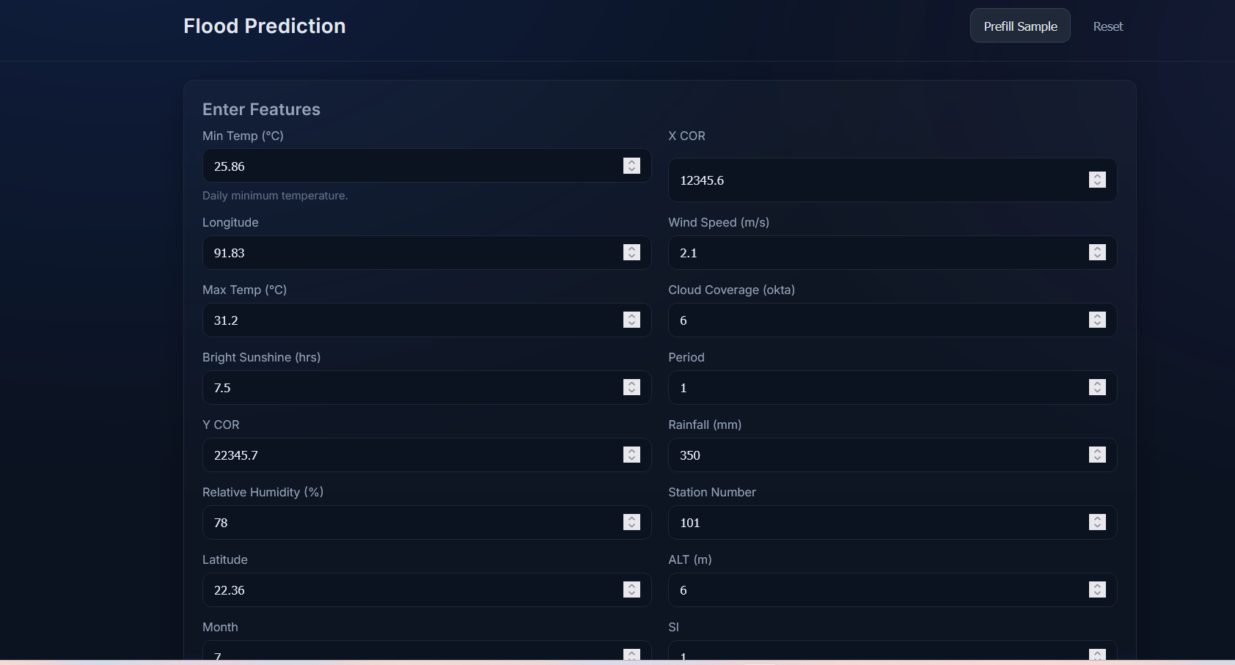Decrease Rainfall using the down arrow
The height and width of the screenshot is (665, 1235).
[1097, 458]
